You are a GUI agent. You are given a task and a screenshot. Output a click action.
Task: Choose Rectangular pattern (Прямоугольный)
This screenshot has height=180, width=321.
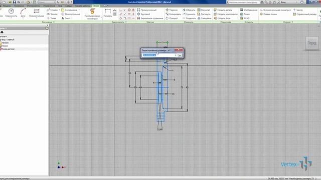[x=147, y=10]
